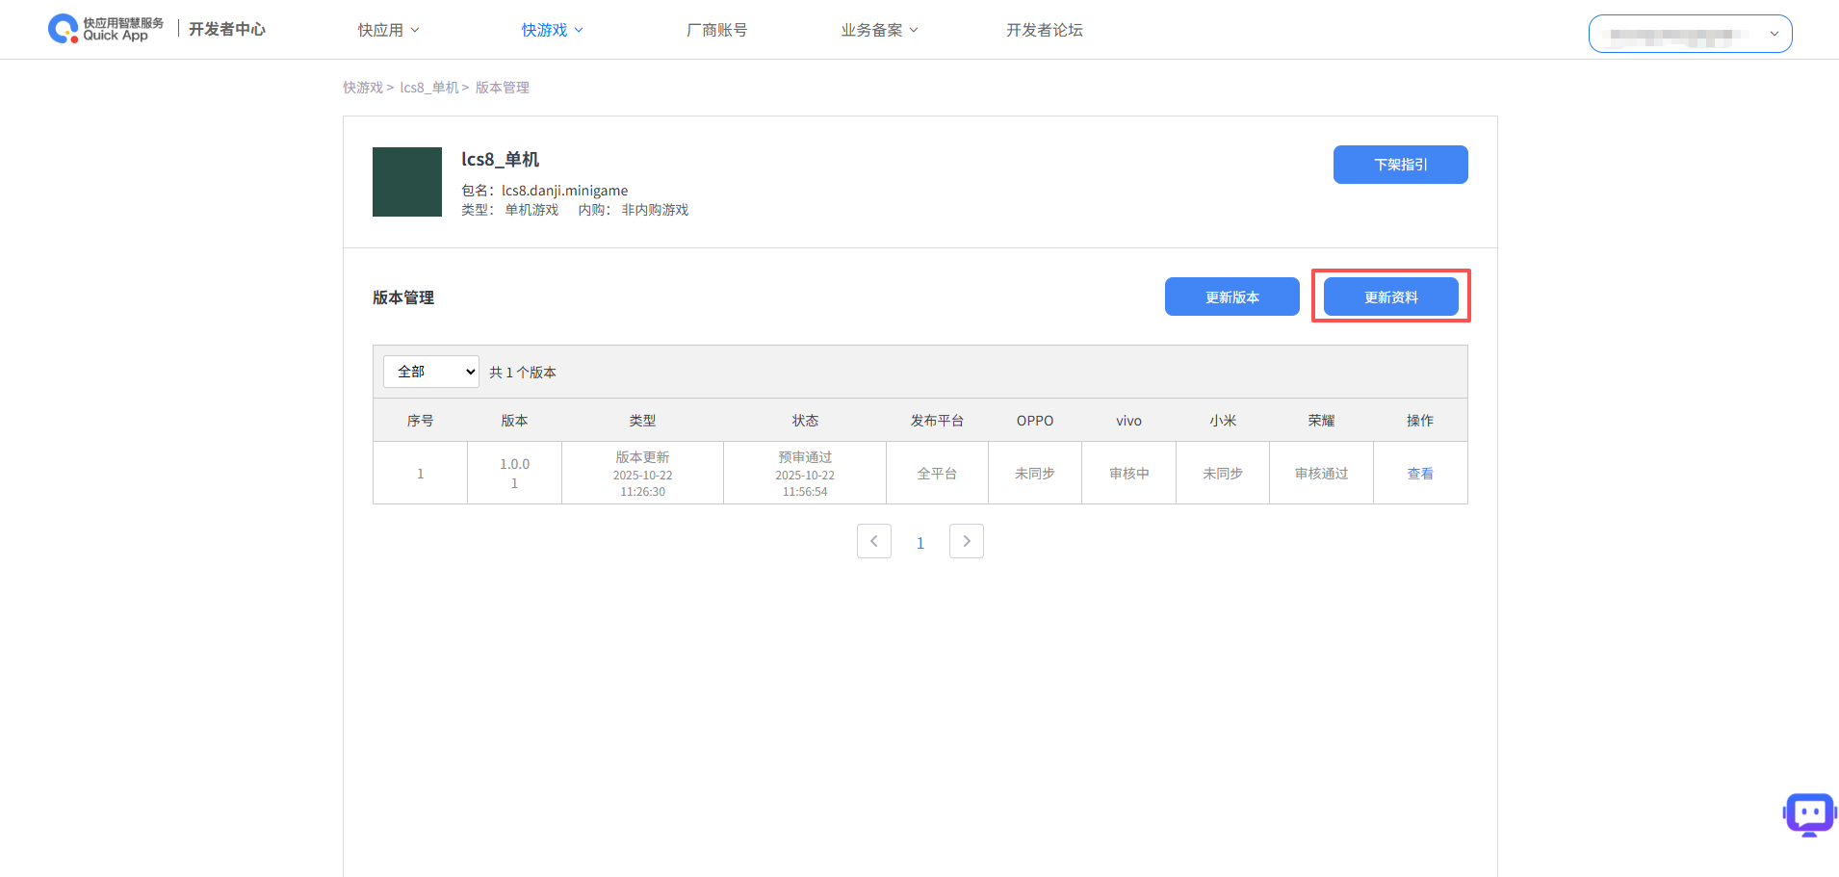Click the 下架指引 button
Screen dimensions: 1839x877
1400,165
